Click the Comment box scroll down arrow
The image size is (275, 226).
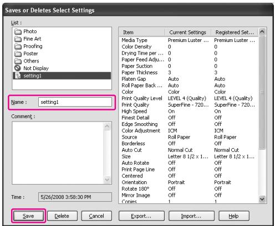(x=107, y=180)
